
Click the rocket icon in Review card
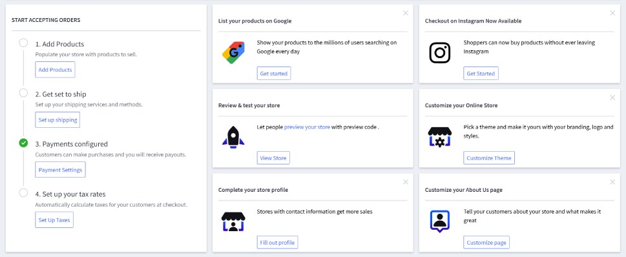pos(233,138)
